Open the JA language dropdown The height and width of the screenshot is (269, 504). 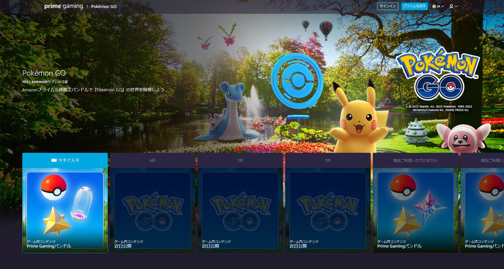tap(438, 6)
